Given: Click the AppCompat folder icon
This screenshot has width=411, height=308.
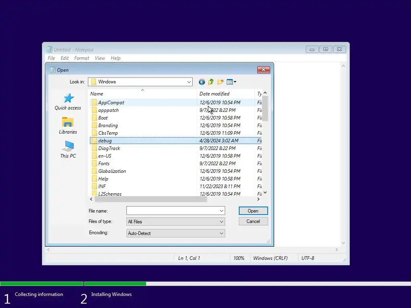Looking at the screenshot, I should pyautogui.click(x=94, y=103).
